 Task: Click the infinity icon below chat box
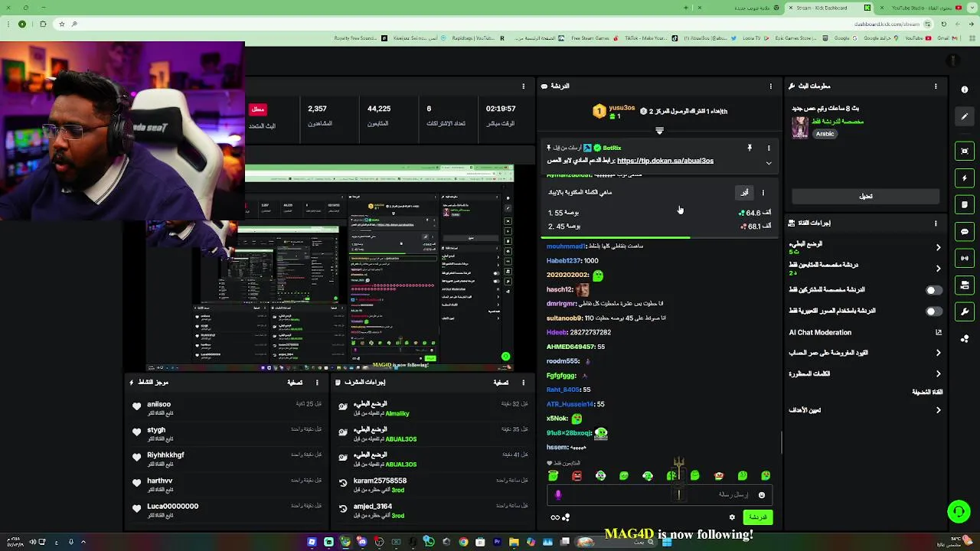pyautogui.click(x=555, y=517)
